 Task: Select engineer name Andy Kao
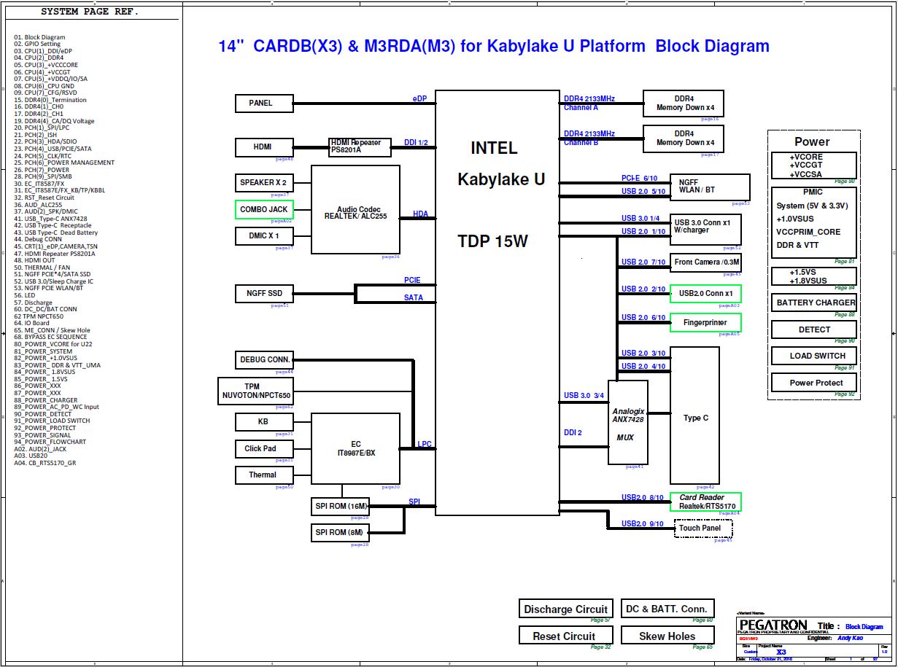849,638
